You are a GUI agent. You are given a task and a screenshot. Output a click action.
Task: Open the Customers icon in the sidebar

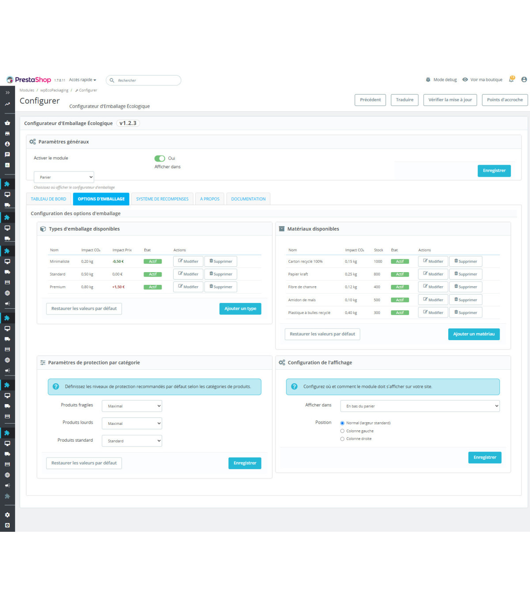[7, 144]
